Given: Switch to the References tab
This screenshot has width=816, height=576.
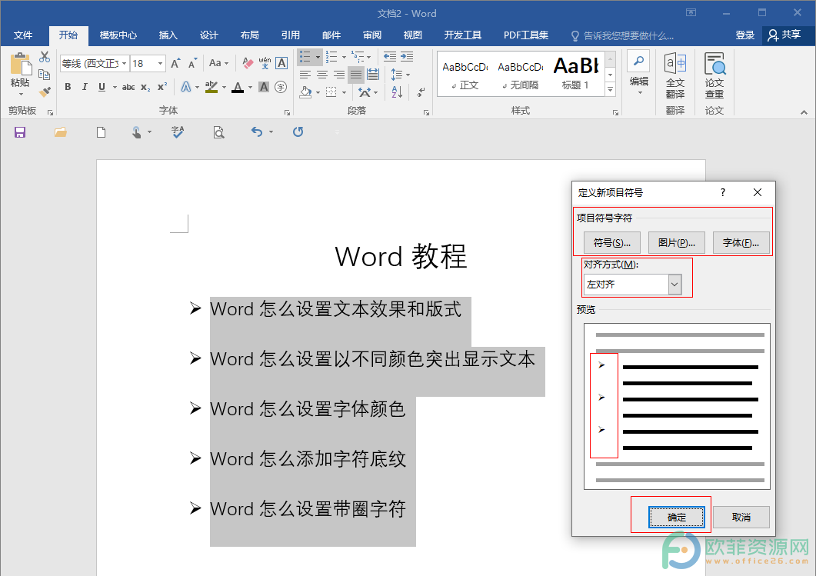Looking at the screenshot, I should pos(291,35).
